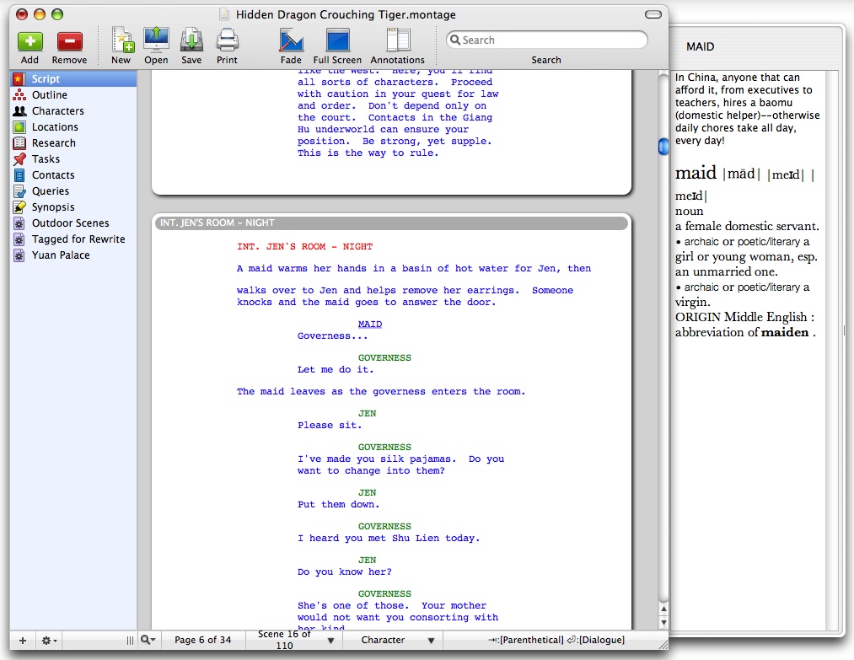This screenshot has height=660, width=854.
Task: Click the red Remove icon
Action: click(69, 40)
